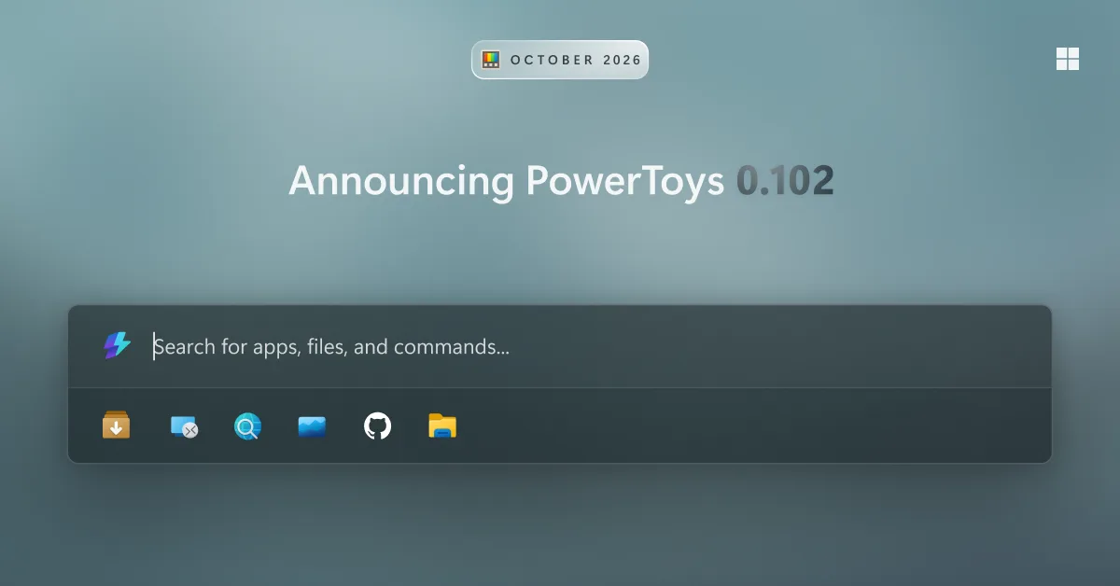Click the "Announcing PowerToys 0.102" headline
The height and width of the screenshot is (586, 1120).
click(x=561, y=180)
